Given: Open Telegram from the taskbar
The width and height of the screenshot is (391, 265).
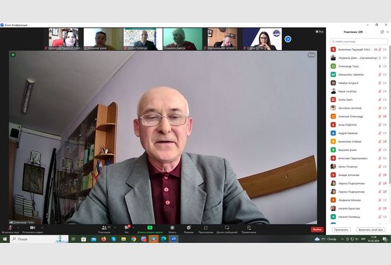Looking at the screenshot, I should 154,239.
